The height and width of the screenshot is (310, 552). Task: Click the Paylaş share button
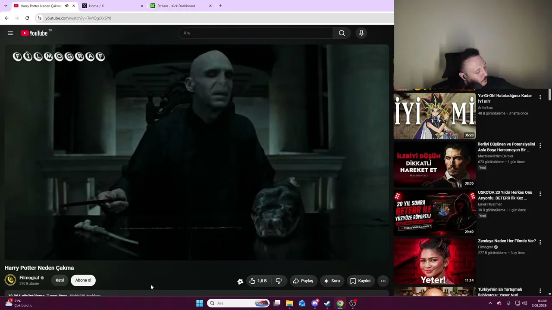click(x=303, y=281)
